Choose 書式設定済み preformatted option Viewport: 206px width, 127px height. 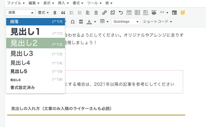(36, 88)
